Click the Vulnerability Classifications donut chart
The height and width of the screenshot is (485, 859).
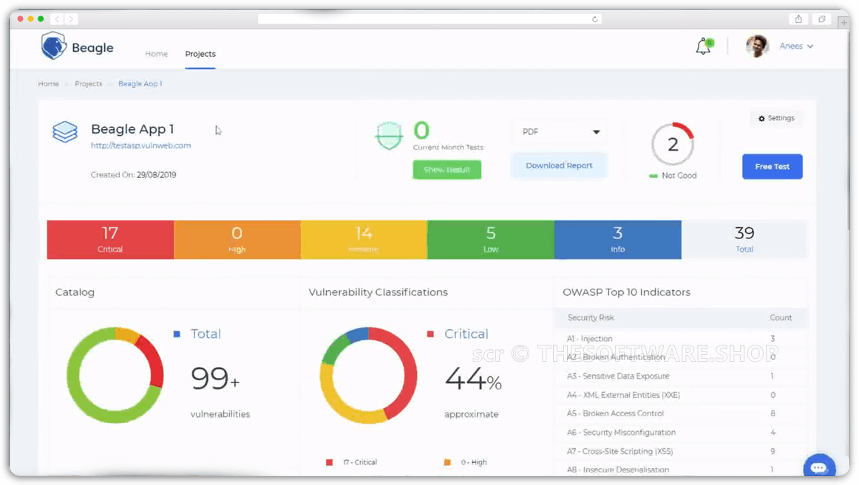tap(368, 375)
